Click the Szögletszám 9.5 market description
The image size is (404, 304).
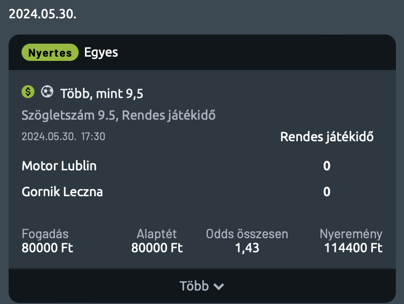pos(119,115)
